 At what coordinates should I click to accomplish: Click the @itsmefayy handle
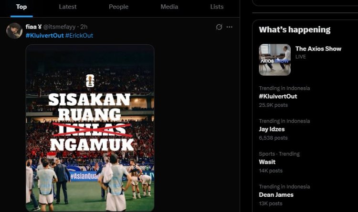59,27
